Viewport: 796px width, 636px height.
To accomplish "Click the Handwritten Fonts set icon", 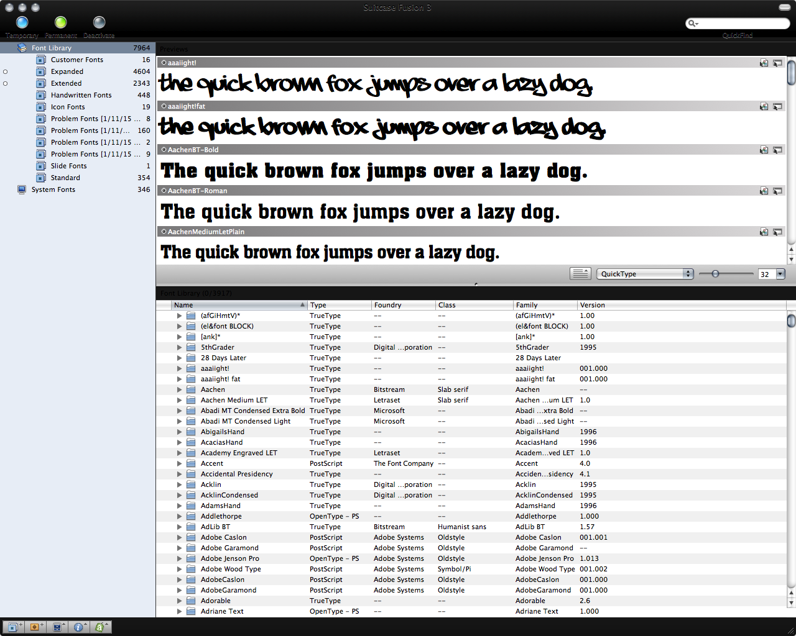I will coord(41,95).
